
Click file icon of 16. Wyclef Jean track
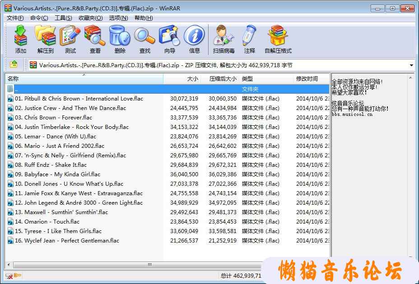click(x=10, y=240)
